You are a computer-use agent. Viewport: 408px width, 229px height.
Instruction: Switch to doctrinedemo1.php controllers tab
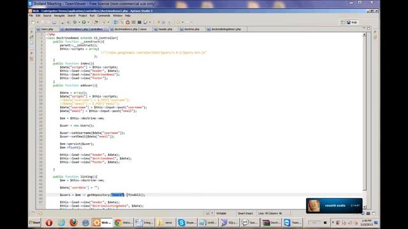[84, 29]
